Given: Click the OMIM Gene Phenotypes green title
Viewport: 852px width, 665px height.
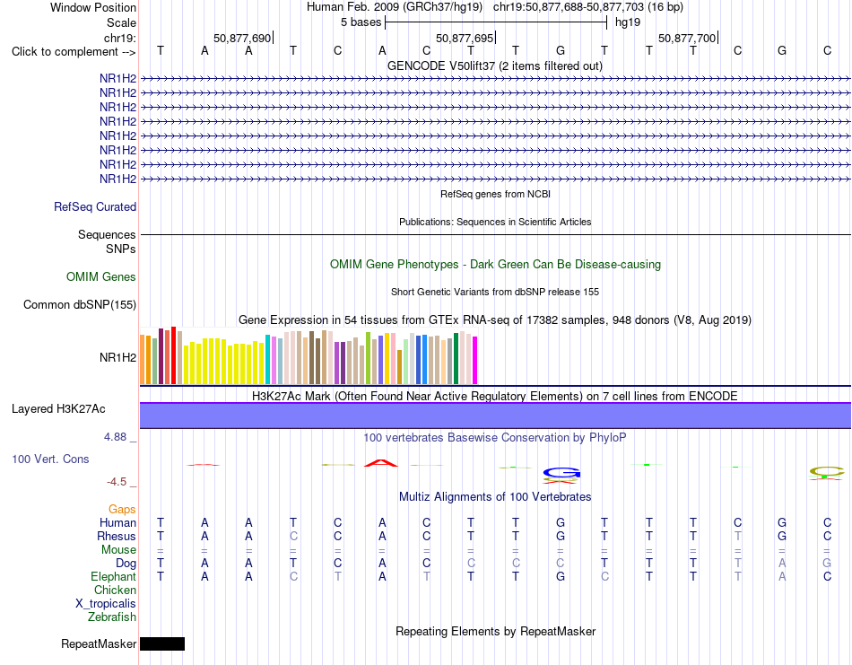Looking at the screenshot, I should [495, 264].
